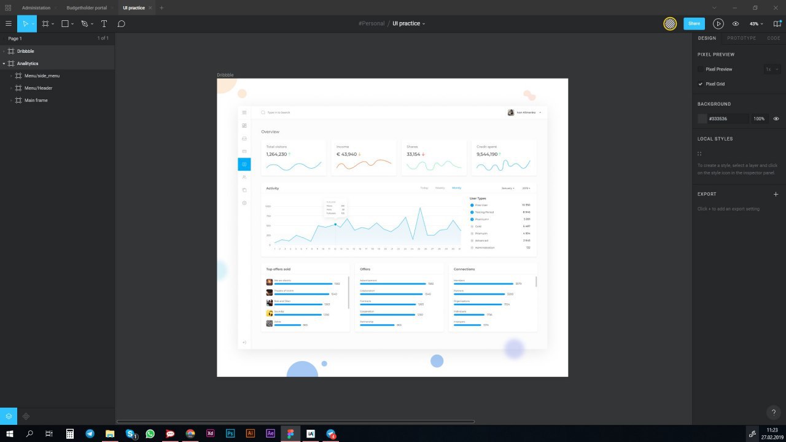Edit the background opacity 100% field
The image size is (786, 442).
click(759, 118)
